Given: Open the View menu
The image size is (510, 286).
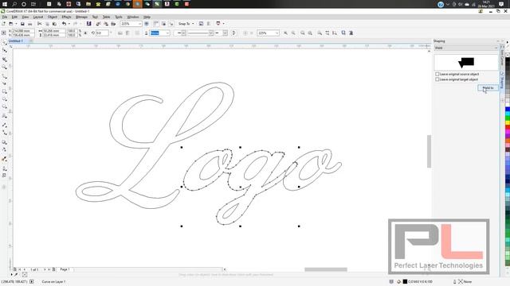Looking at the screenshot, I should (x=25, y=17).
